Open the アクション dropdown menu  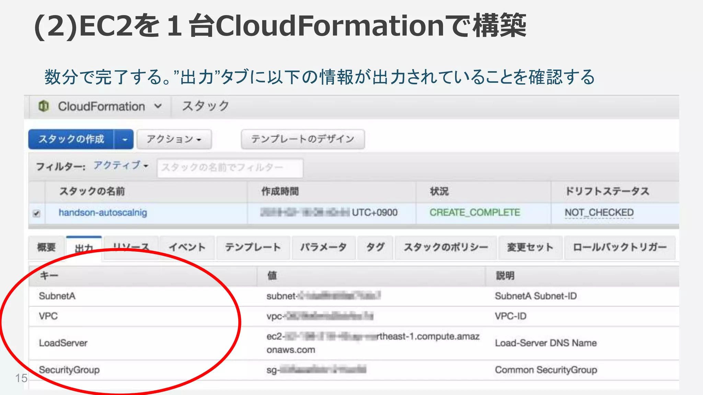pyautogui.click(x=174, y=139)
